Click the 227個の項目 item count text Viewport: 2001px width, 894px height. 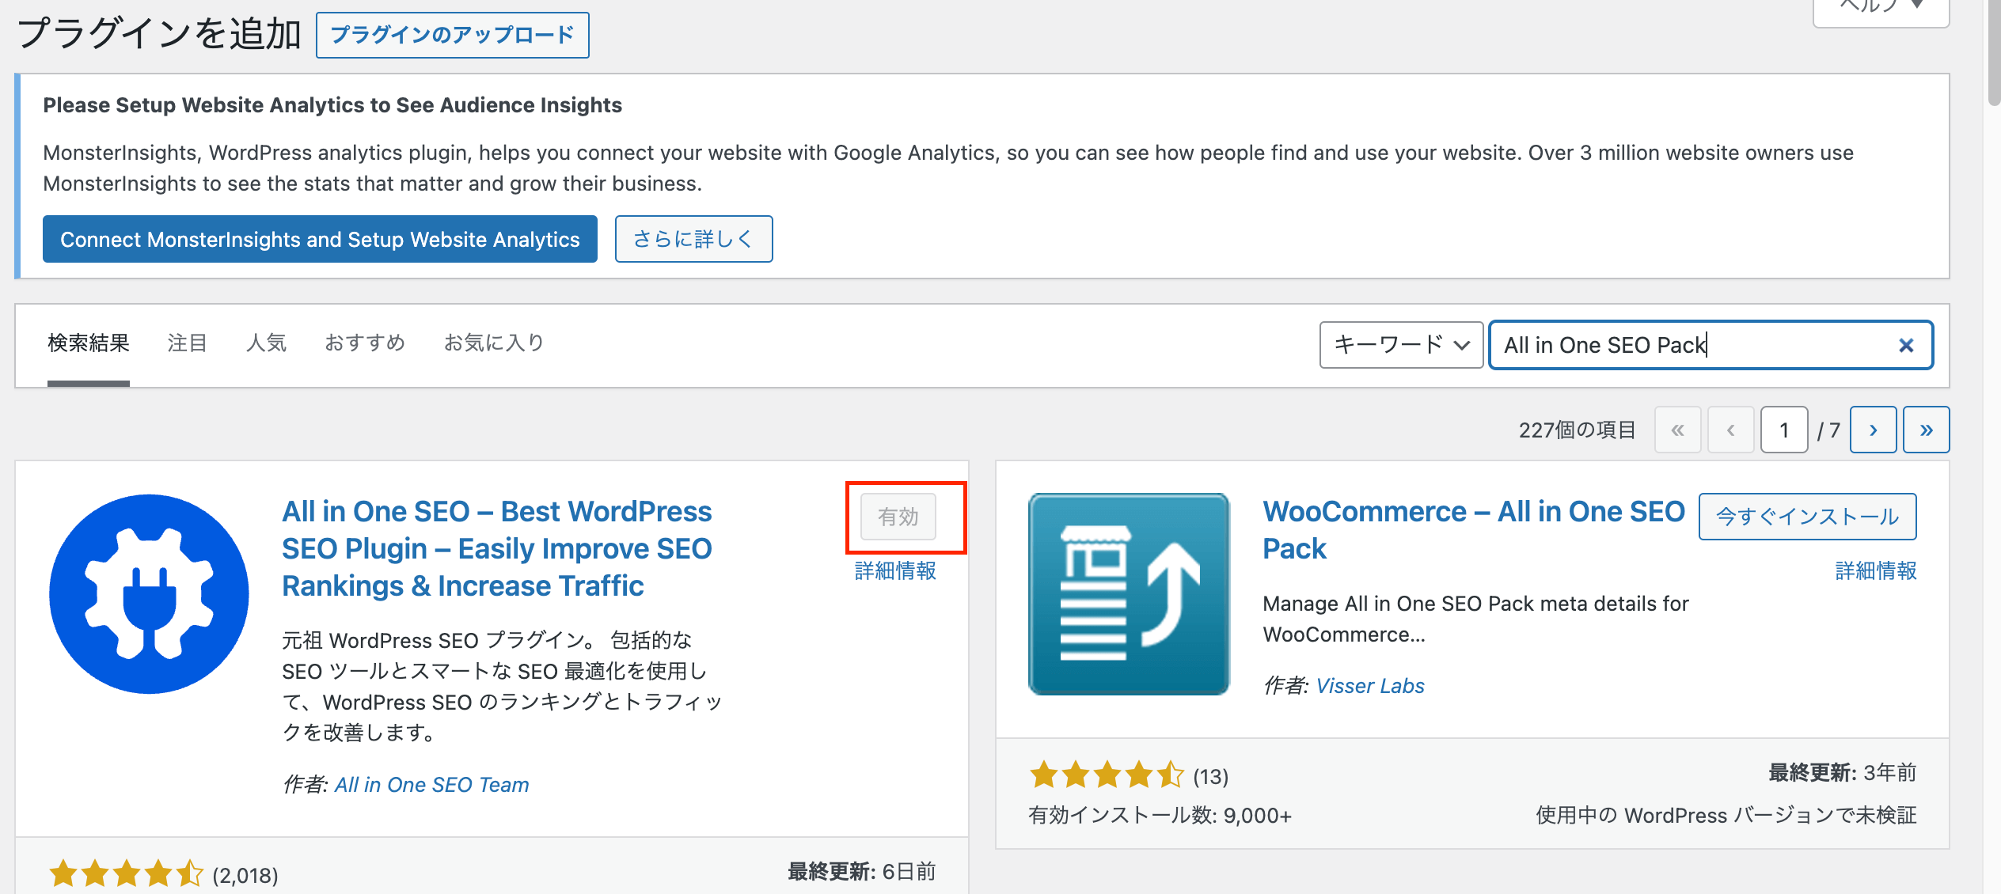[x=1577, y=430]
